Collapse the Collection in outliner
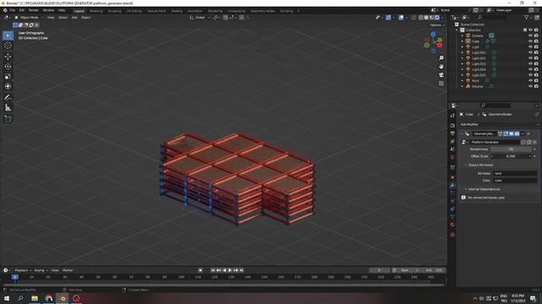 (457, 30)
